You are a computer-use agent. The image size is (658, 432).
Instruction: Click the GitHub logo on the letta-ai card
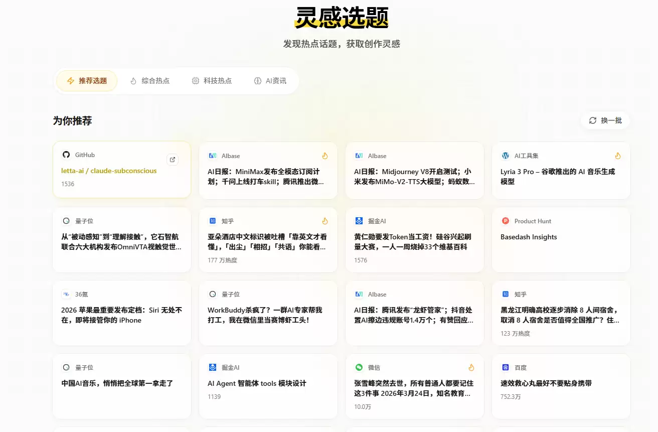pos(66,155)
